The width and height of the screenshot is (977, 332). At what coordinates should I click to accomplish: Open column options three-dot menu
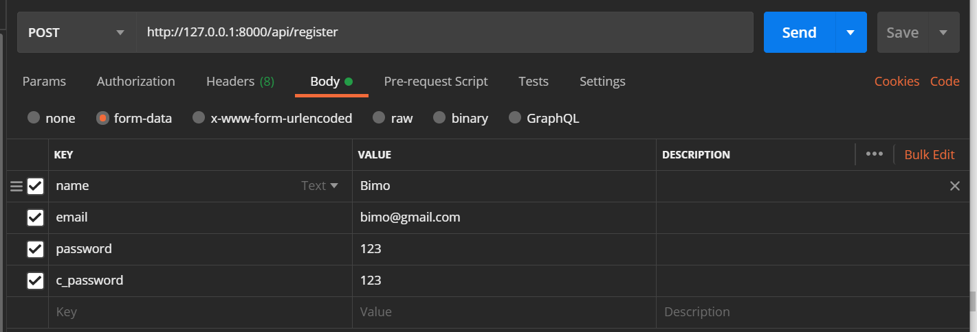coord(874,154)
